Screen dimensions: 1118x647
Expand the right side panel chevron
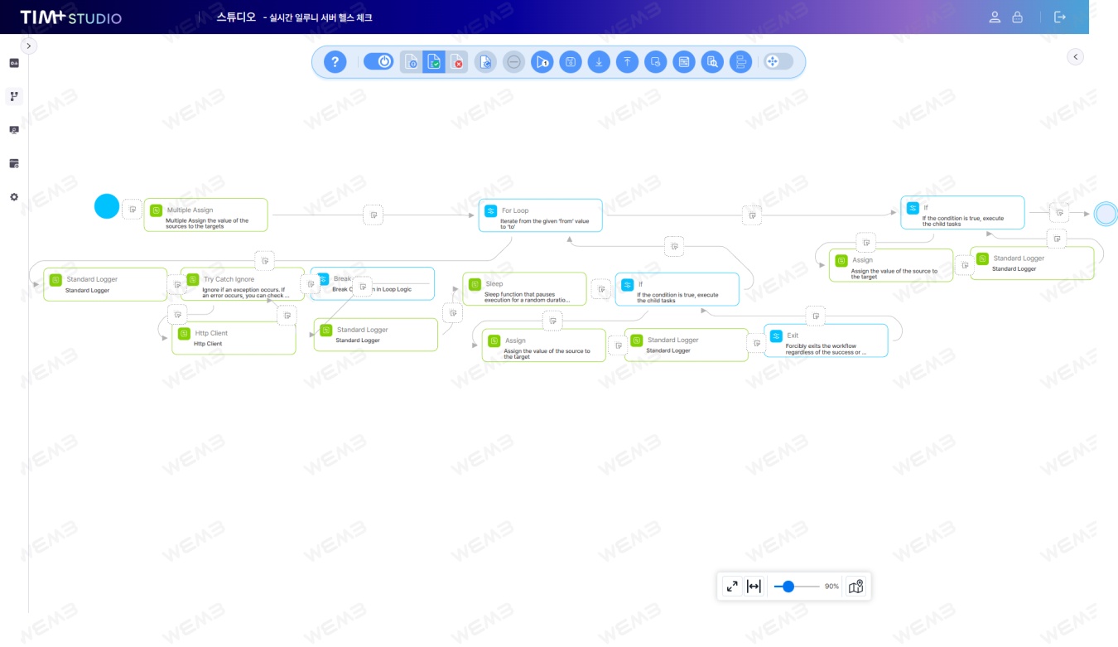pos(1075,56)
